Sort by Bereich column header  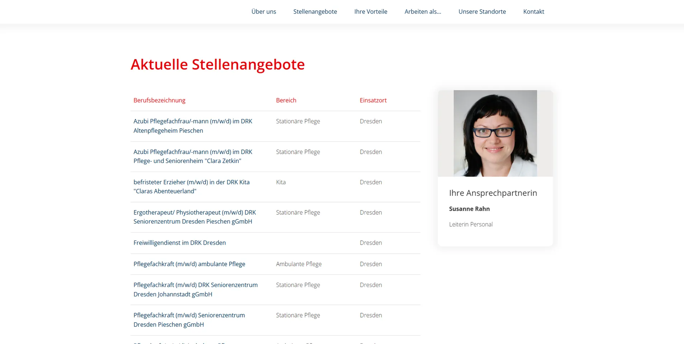[286, 100]
